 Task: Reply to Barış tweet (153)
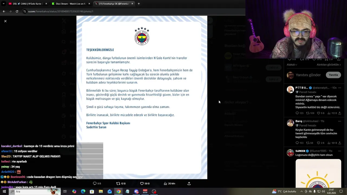pyautogui.click(x=300, y=143)
